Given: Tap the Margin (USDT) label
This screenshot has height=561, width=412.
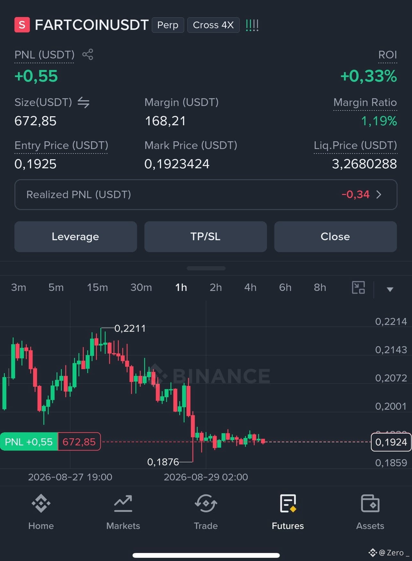Looking at the screenshot, I should pos(182,102).
